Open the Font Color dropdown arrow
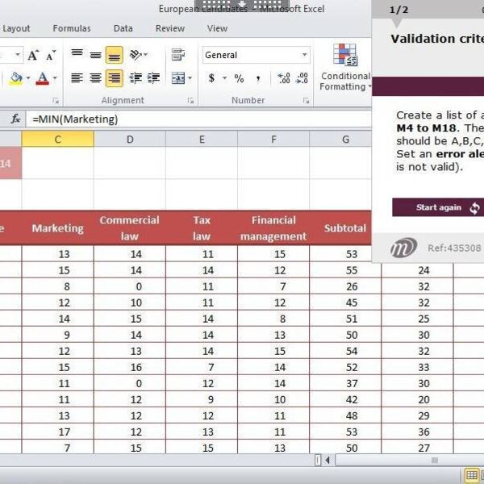Viewport: 484px width, 484px height. click(55, 78)
